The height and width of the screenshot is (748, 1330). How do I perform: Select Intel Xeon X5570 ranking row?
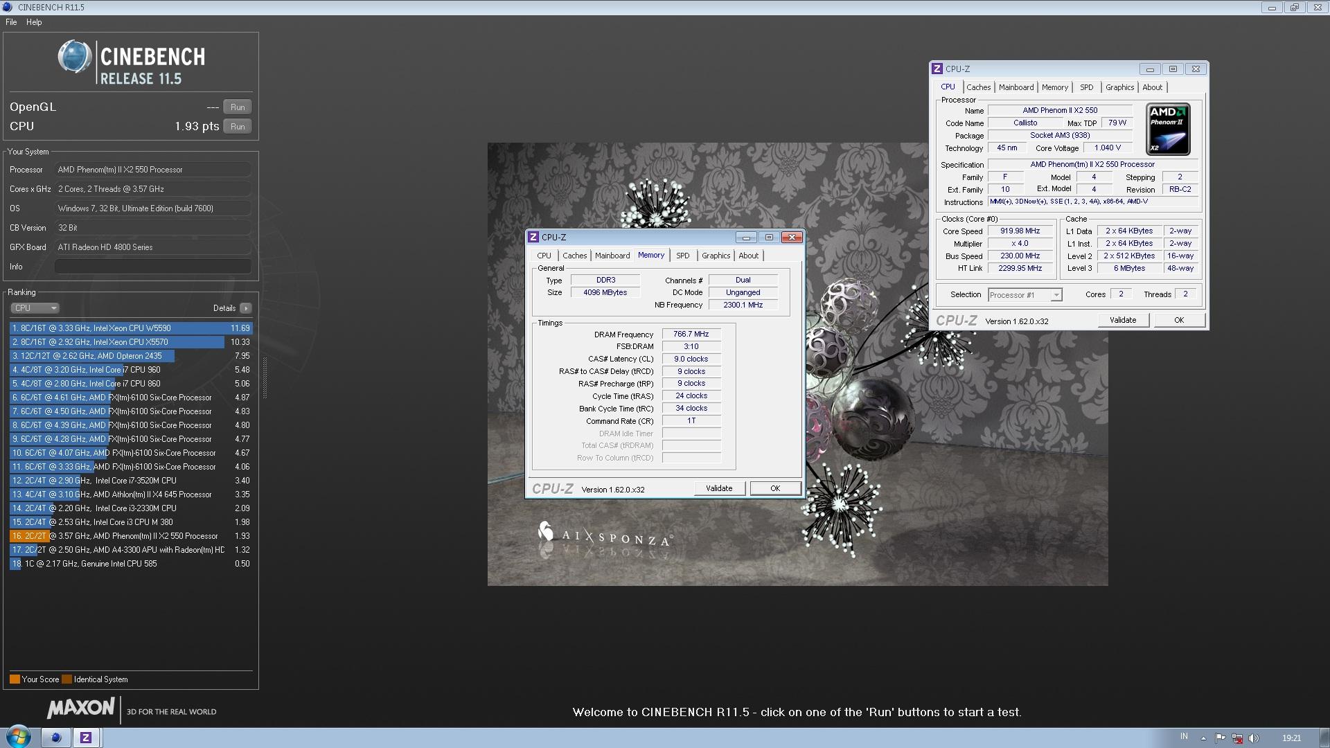click(131, 342)
